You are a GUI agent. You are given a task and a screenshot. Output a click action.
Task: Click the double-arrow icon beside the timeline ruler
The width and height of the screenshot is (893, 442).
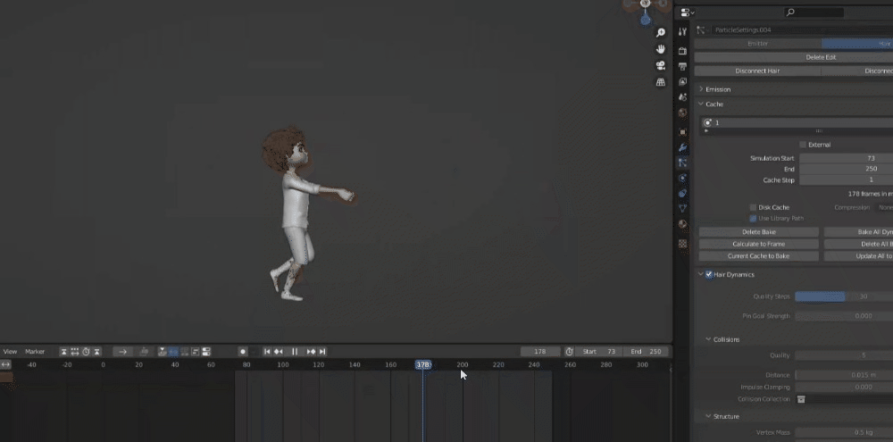(5, 364)
